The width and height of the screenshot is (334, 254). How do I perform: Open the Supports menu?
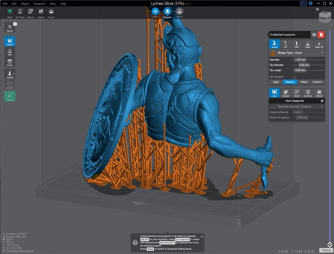pos(39,4)
